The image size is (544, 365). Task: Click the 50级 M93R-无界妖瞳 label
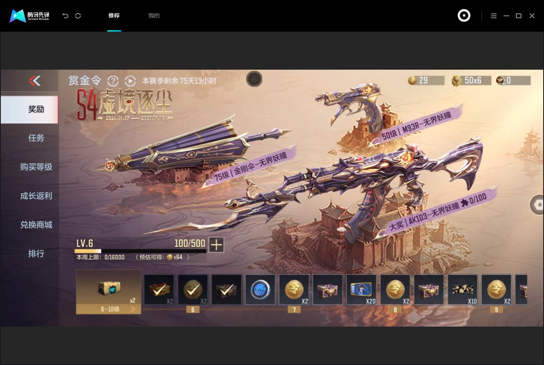coord(417,126)
